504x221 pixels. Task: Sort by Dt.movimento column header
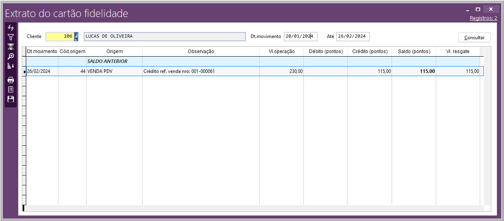[x=42, y=51]
